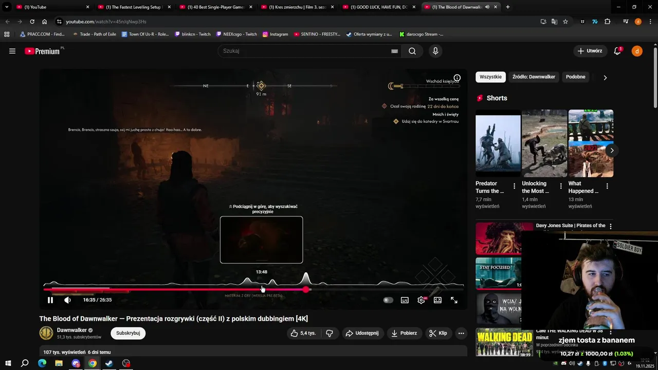The image size is (658, 370).
Task: Enter fullscreen mode
Action: pyautogui.click(x=454, y=300)
